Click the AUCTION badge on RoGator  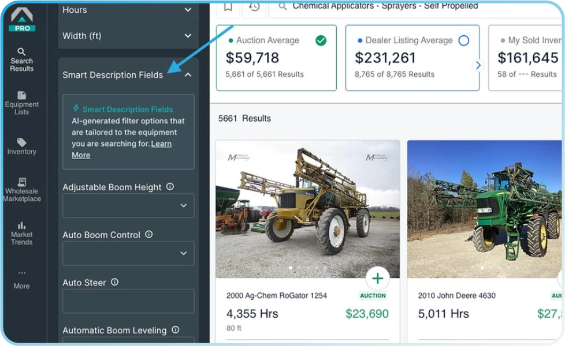(373, 296)
